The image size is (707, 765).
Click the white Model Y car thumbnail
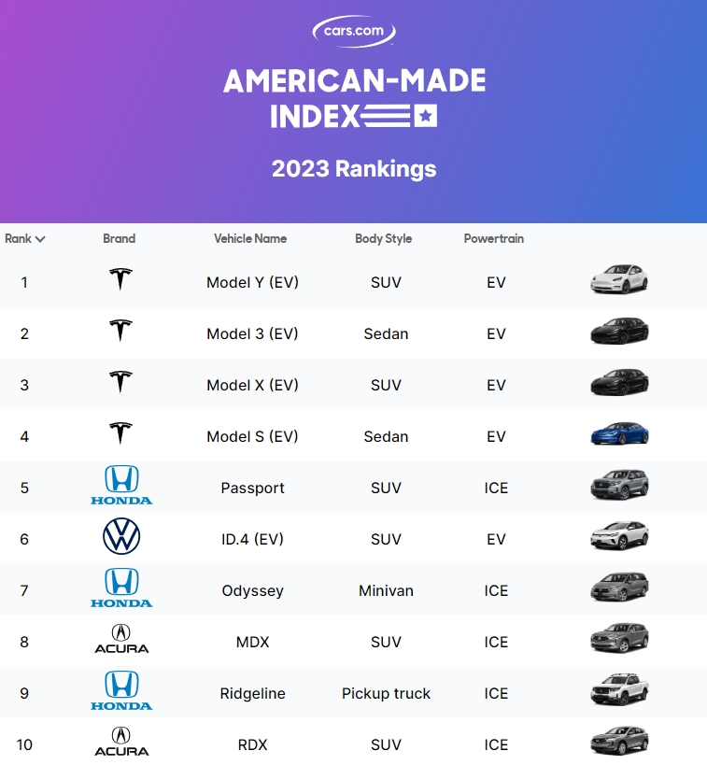coord(619,279)
